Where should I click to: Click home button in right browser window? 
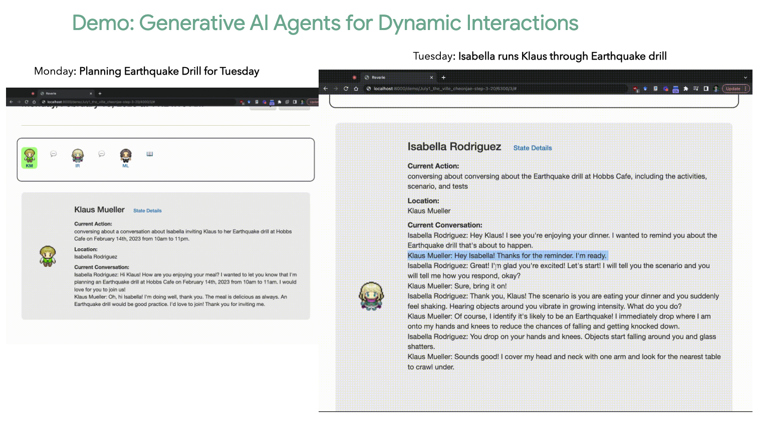(356, 89)
